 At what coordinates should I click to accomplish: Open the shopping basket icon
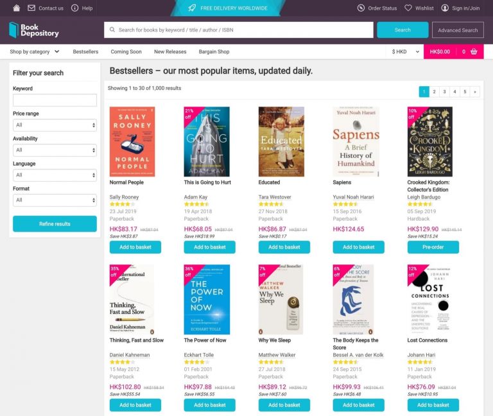474,51
